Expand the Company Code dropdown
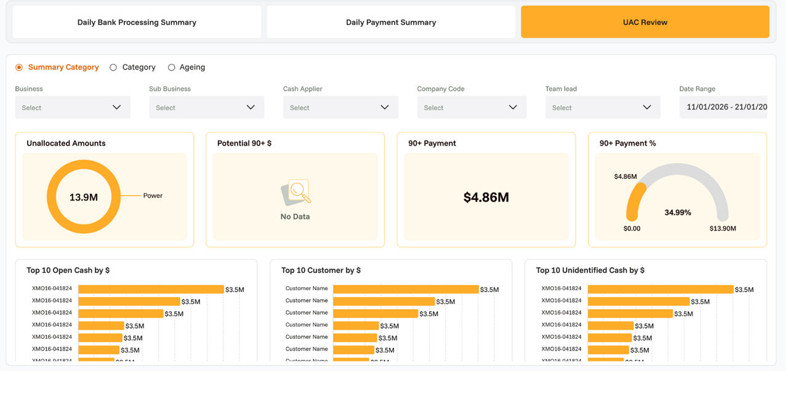The image size is (788, 414). [x=472, y=107]
